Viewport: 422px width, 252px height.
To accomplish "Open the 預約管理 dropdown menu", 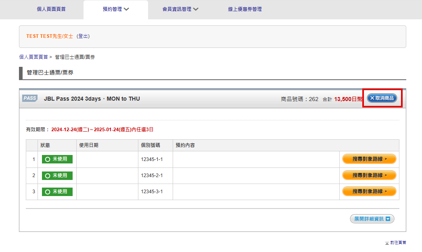I will tap(116, 9).
